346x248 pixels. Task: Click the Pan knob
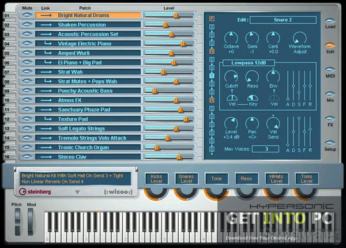point(252,123)
